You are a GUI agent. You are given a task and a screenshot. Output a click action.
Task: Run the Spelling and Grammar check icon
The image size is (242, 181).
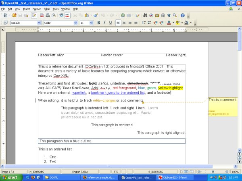(61, 15)
